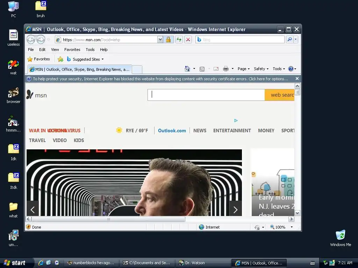The width and height of the screenshot is (358, 268).
Task: Switch to numberblocks hexago taskbar button
Action: [x=92, y=263]
